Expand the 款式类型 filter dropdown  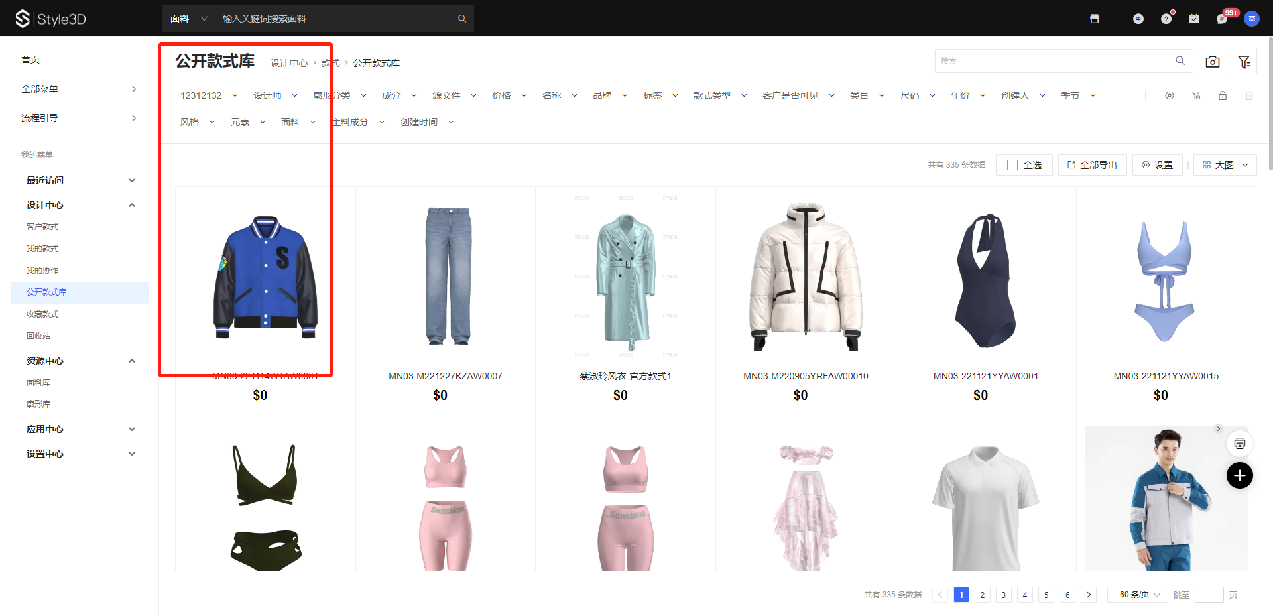[720, 95]
